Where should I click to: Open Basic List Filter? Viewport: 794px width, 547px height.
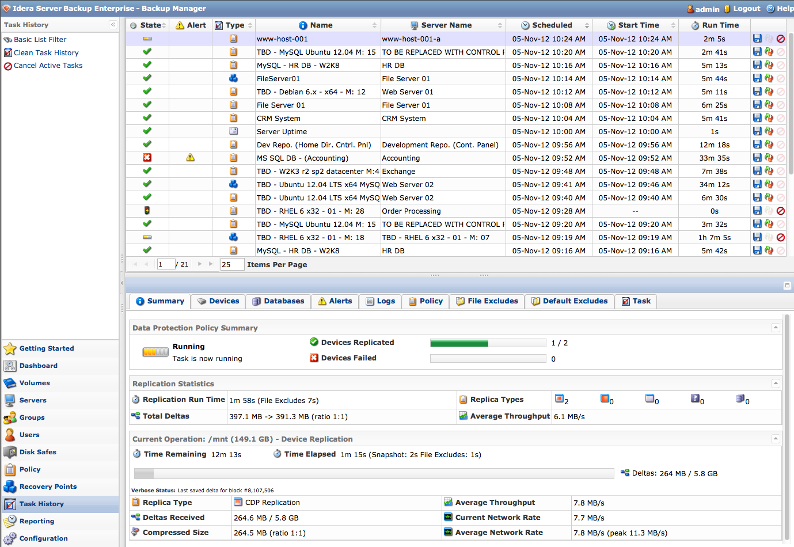[40, 39]
